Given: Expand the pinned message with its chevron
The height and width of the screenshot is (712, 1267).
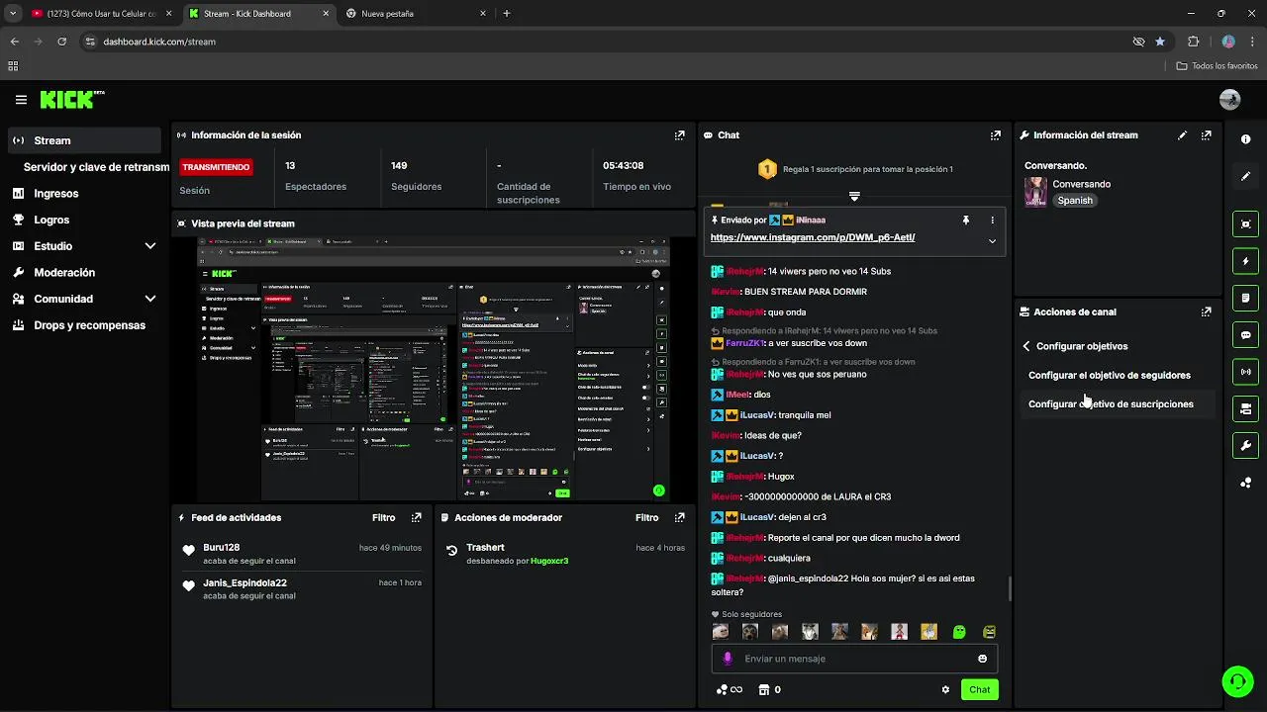Looking at the screenshot, I should coord(992,241).
